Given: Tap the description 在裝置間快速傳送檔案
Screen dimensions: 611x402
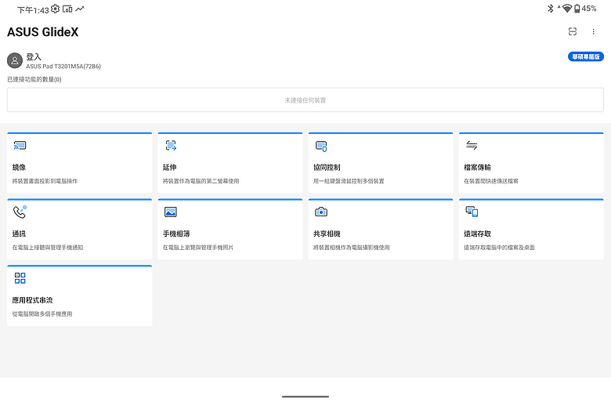Looking at the screenshot, I should 491,181.
